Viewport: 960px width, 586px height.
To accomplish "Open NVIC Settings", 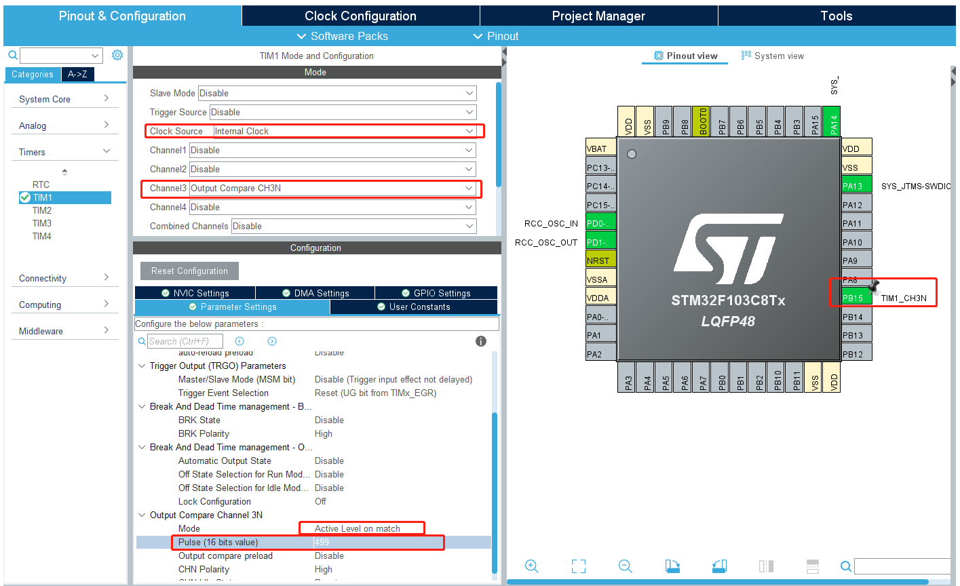I will (195, 292).
